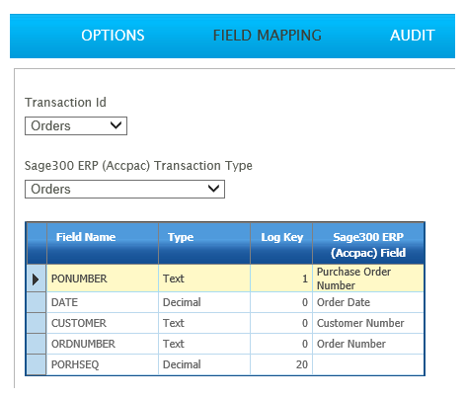
Task: Select the Purchase Order Number cell
Action: 368,279
